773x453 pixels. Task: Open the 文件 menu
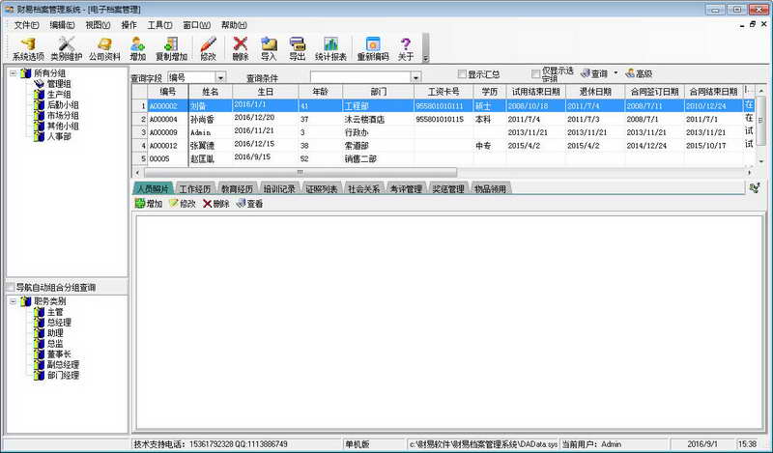tap(26, 25)
